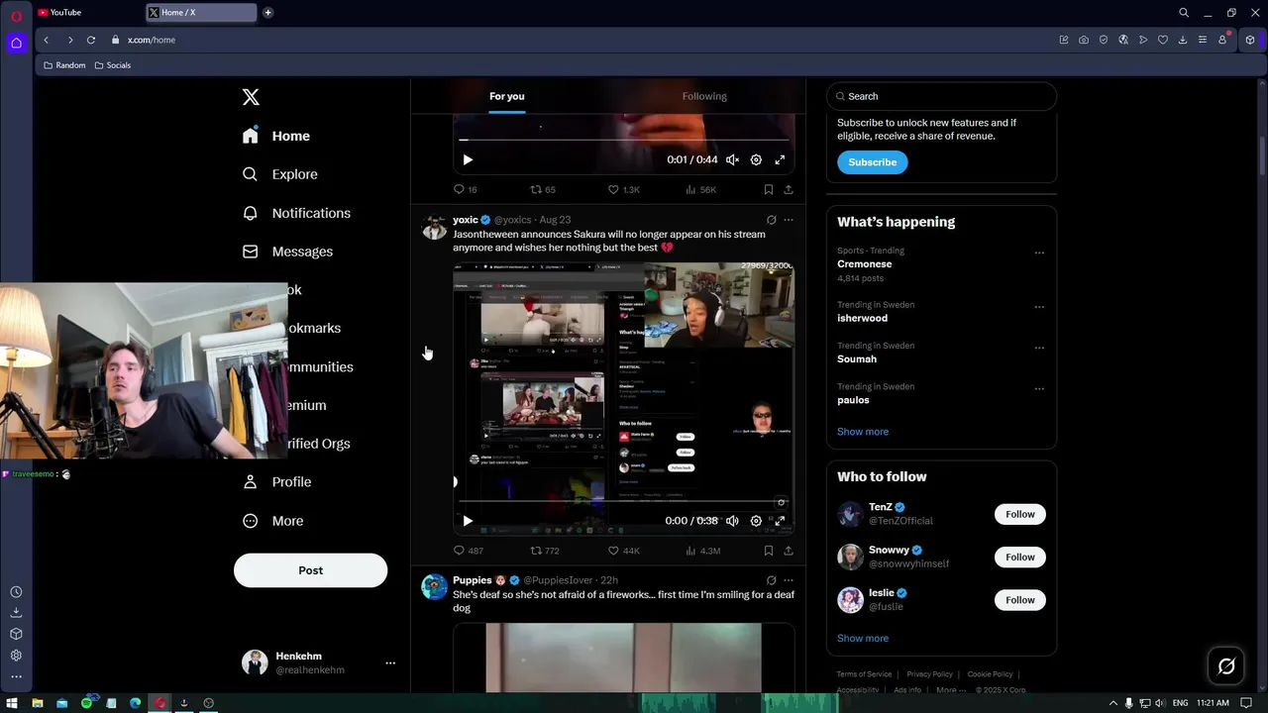Follow Snowwy
Image resolution: width=1268 pixels, height=713 pixels.
[x=1020, y=557]
